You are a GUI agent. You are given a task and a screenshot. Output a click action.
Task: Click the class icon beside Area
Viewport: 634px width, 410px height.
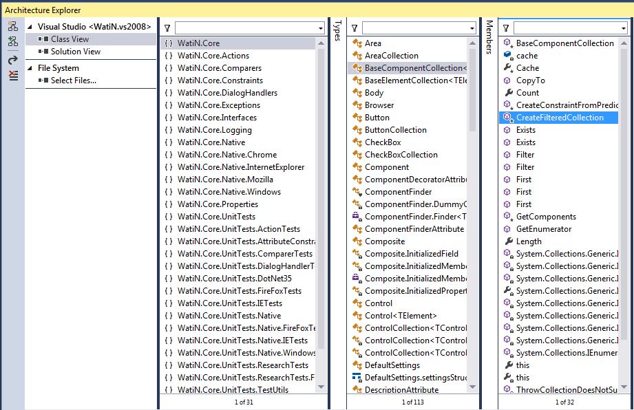tap(357, 43)
